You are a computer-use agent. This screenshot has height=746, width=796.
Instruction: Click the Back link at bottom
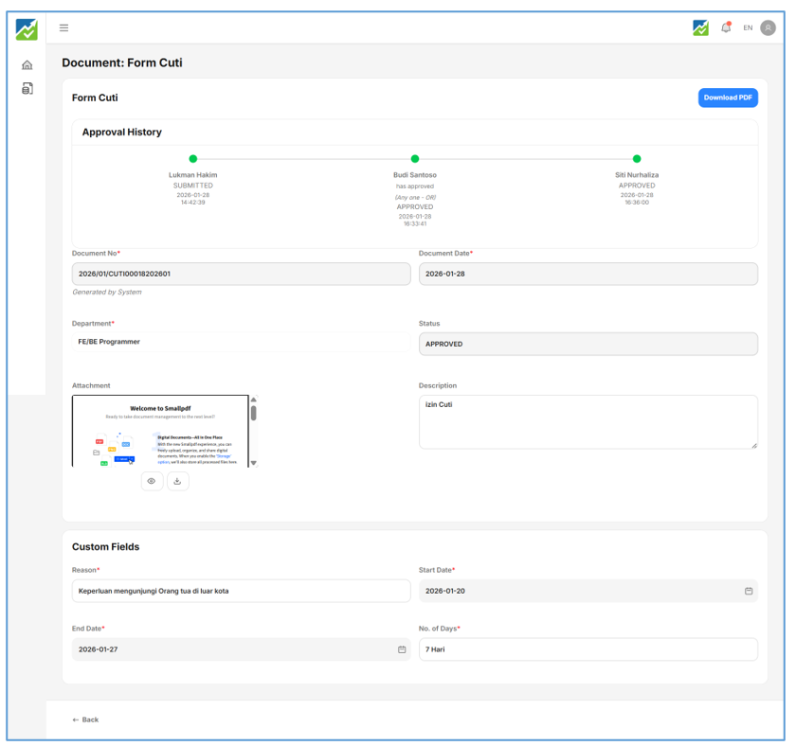tap(85, 719)
